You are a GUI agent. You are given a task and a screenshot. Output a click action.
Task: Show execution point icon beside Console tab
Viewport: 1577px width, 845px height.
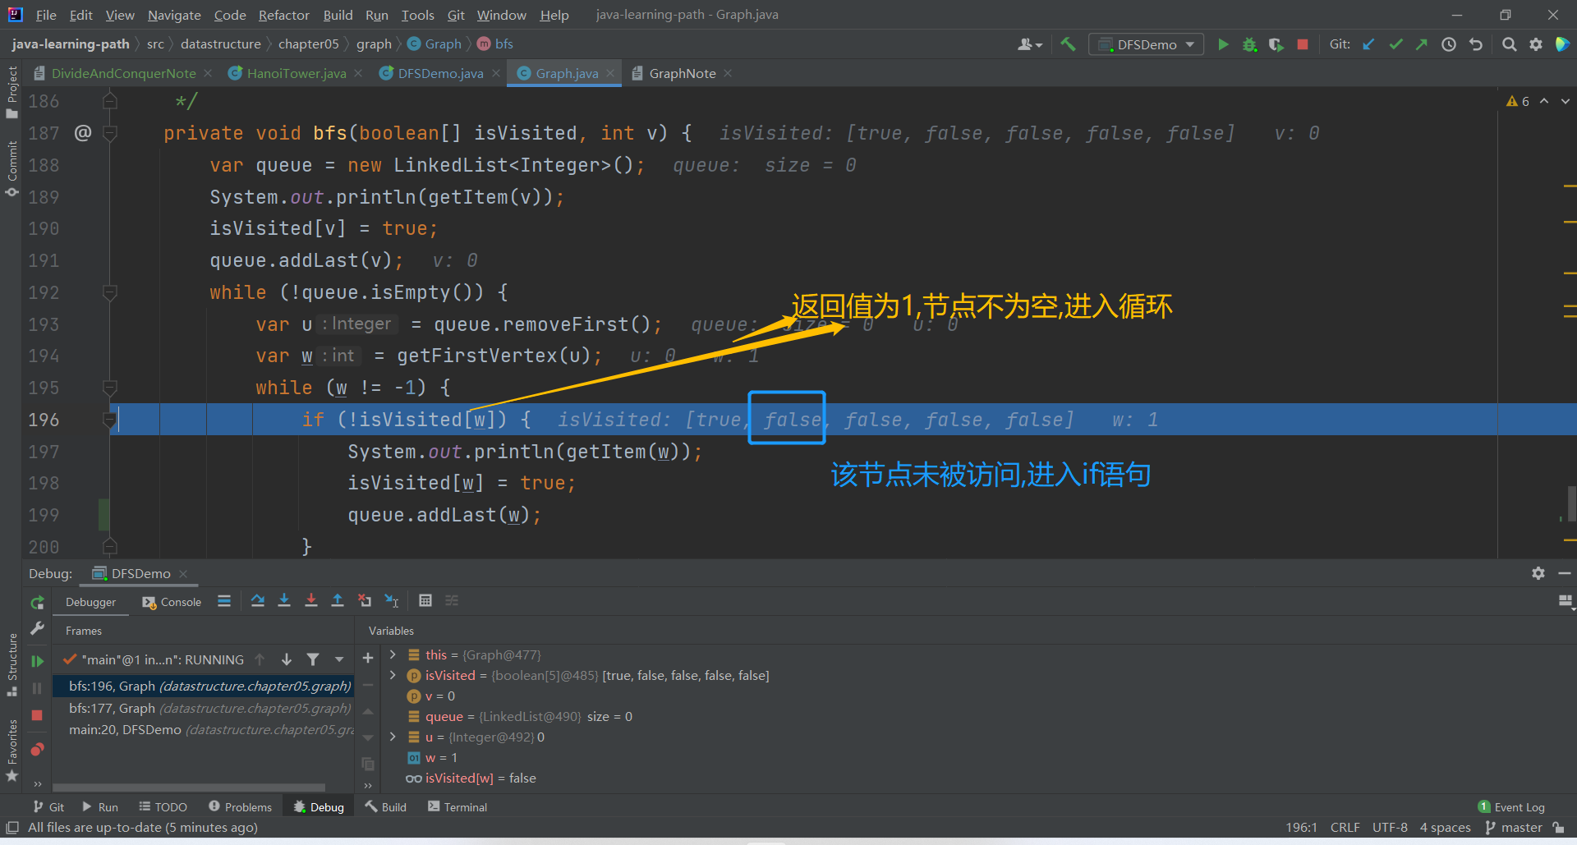(x=224, y=601)
